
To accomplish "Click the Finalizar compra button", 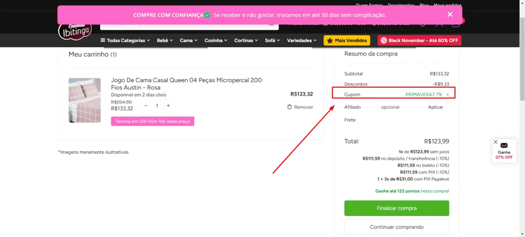I will [397, 208].
